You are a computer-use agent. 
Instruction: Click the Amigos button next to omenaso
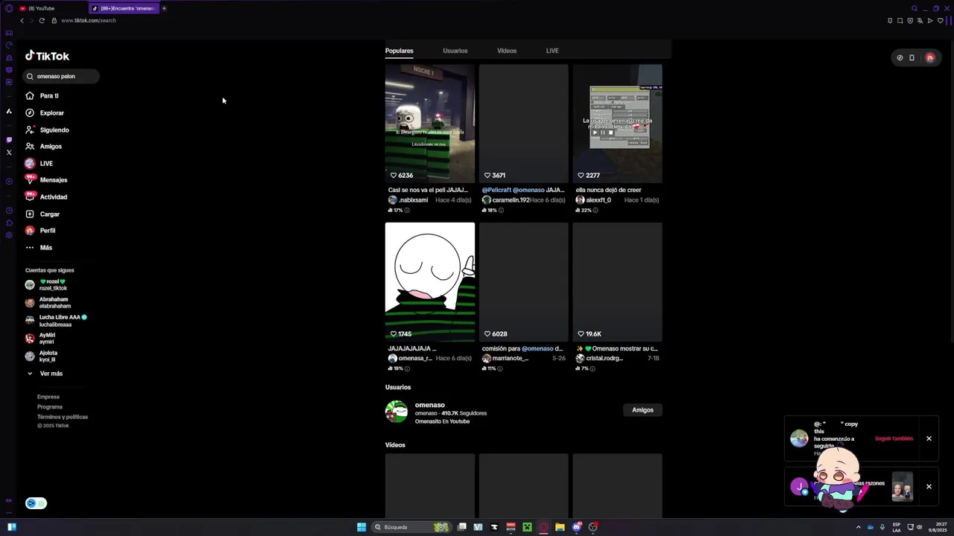pyautogui.click(x=642, y=409)
